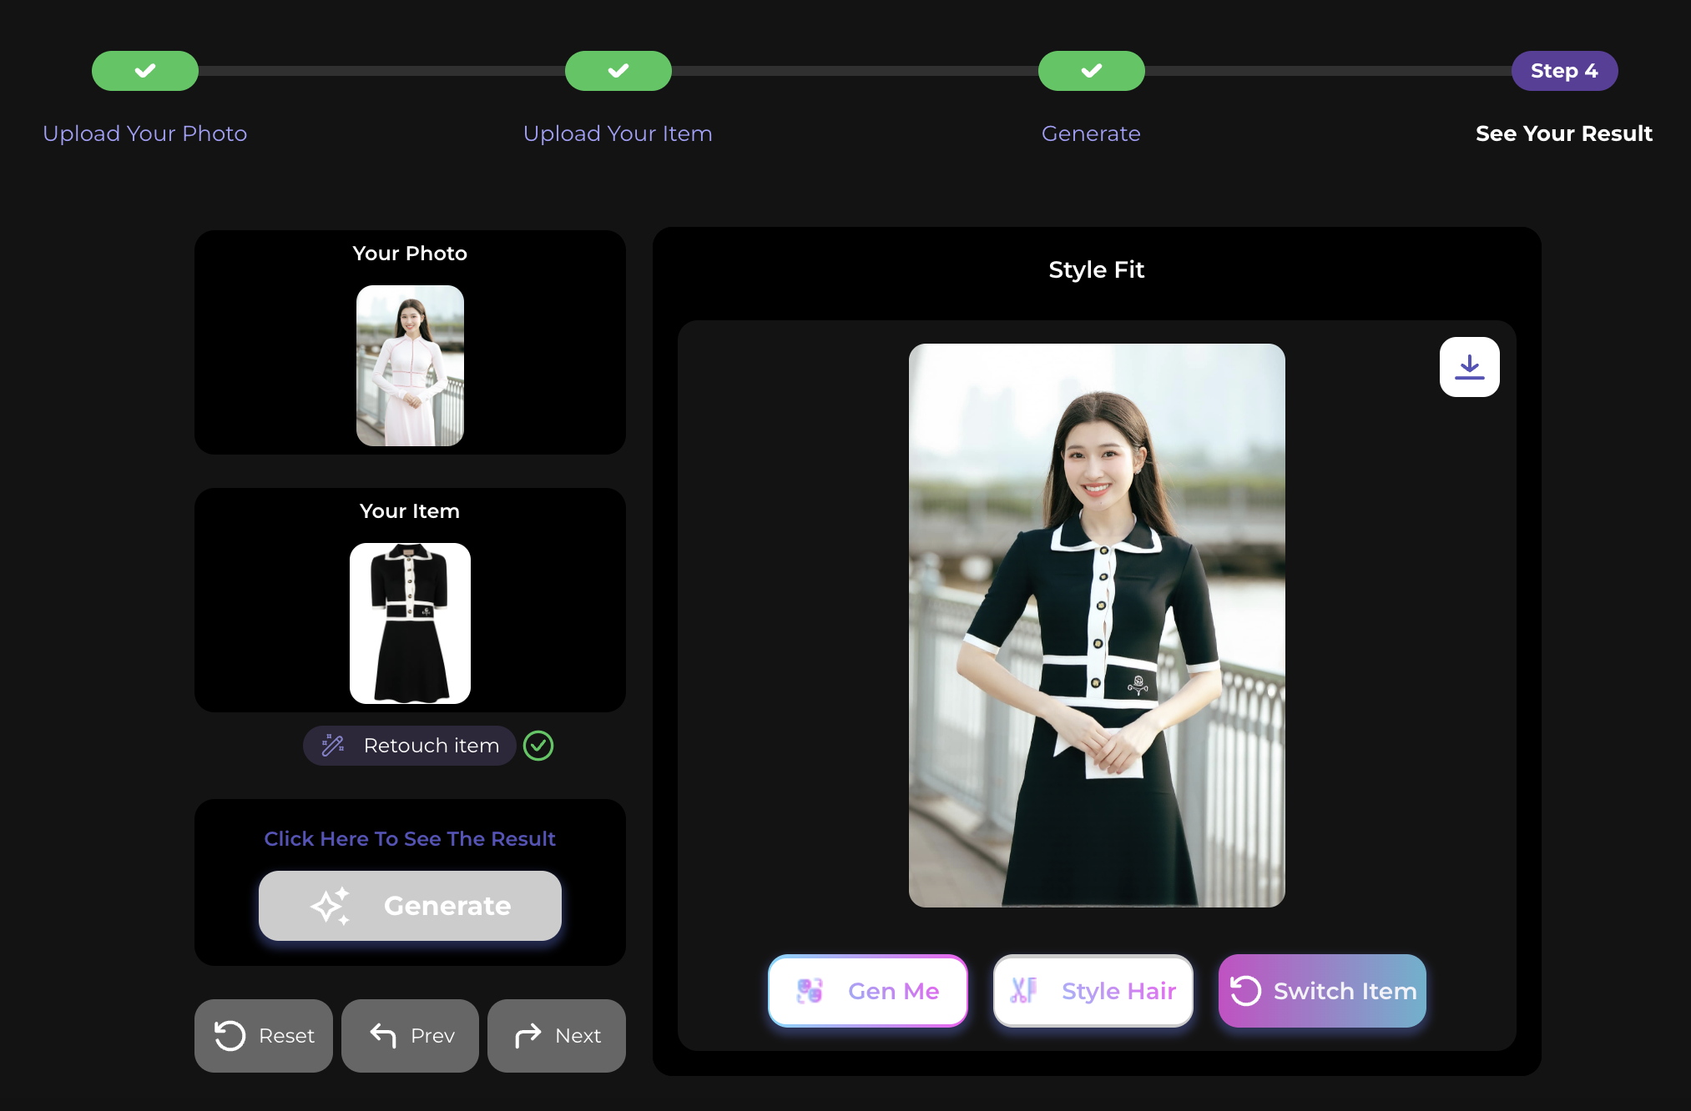Open the Upload Your Photo label link

click(x=145, y=133)
